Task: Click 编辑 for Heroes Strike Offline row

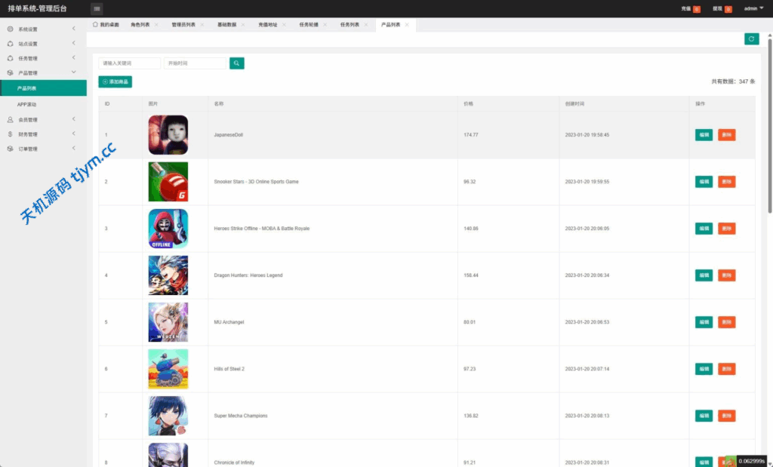Action: coord(704,229)
